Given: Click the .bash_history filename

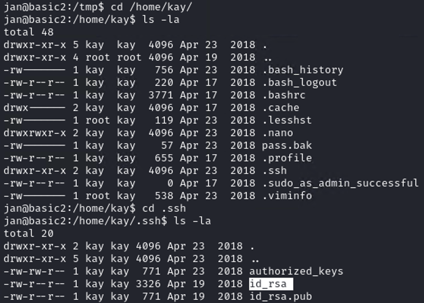Looking at the screenshot, I should 303,70.
